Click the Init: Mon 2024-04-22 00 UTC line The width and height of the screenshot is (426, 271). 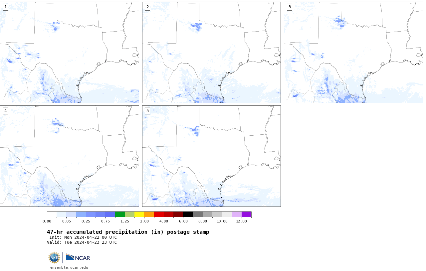(83, 237)
